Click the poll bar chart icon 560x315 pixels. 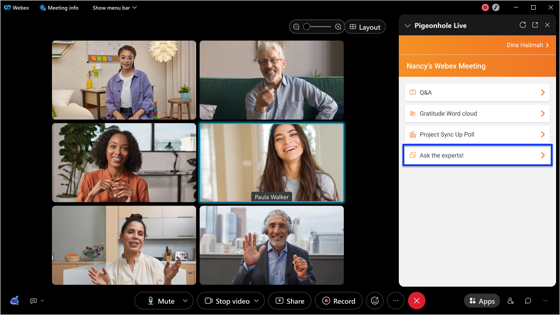pyautogui.click(x=412, y=134)
